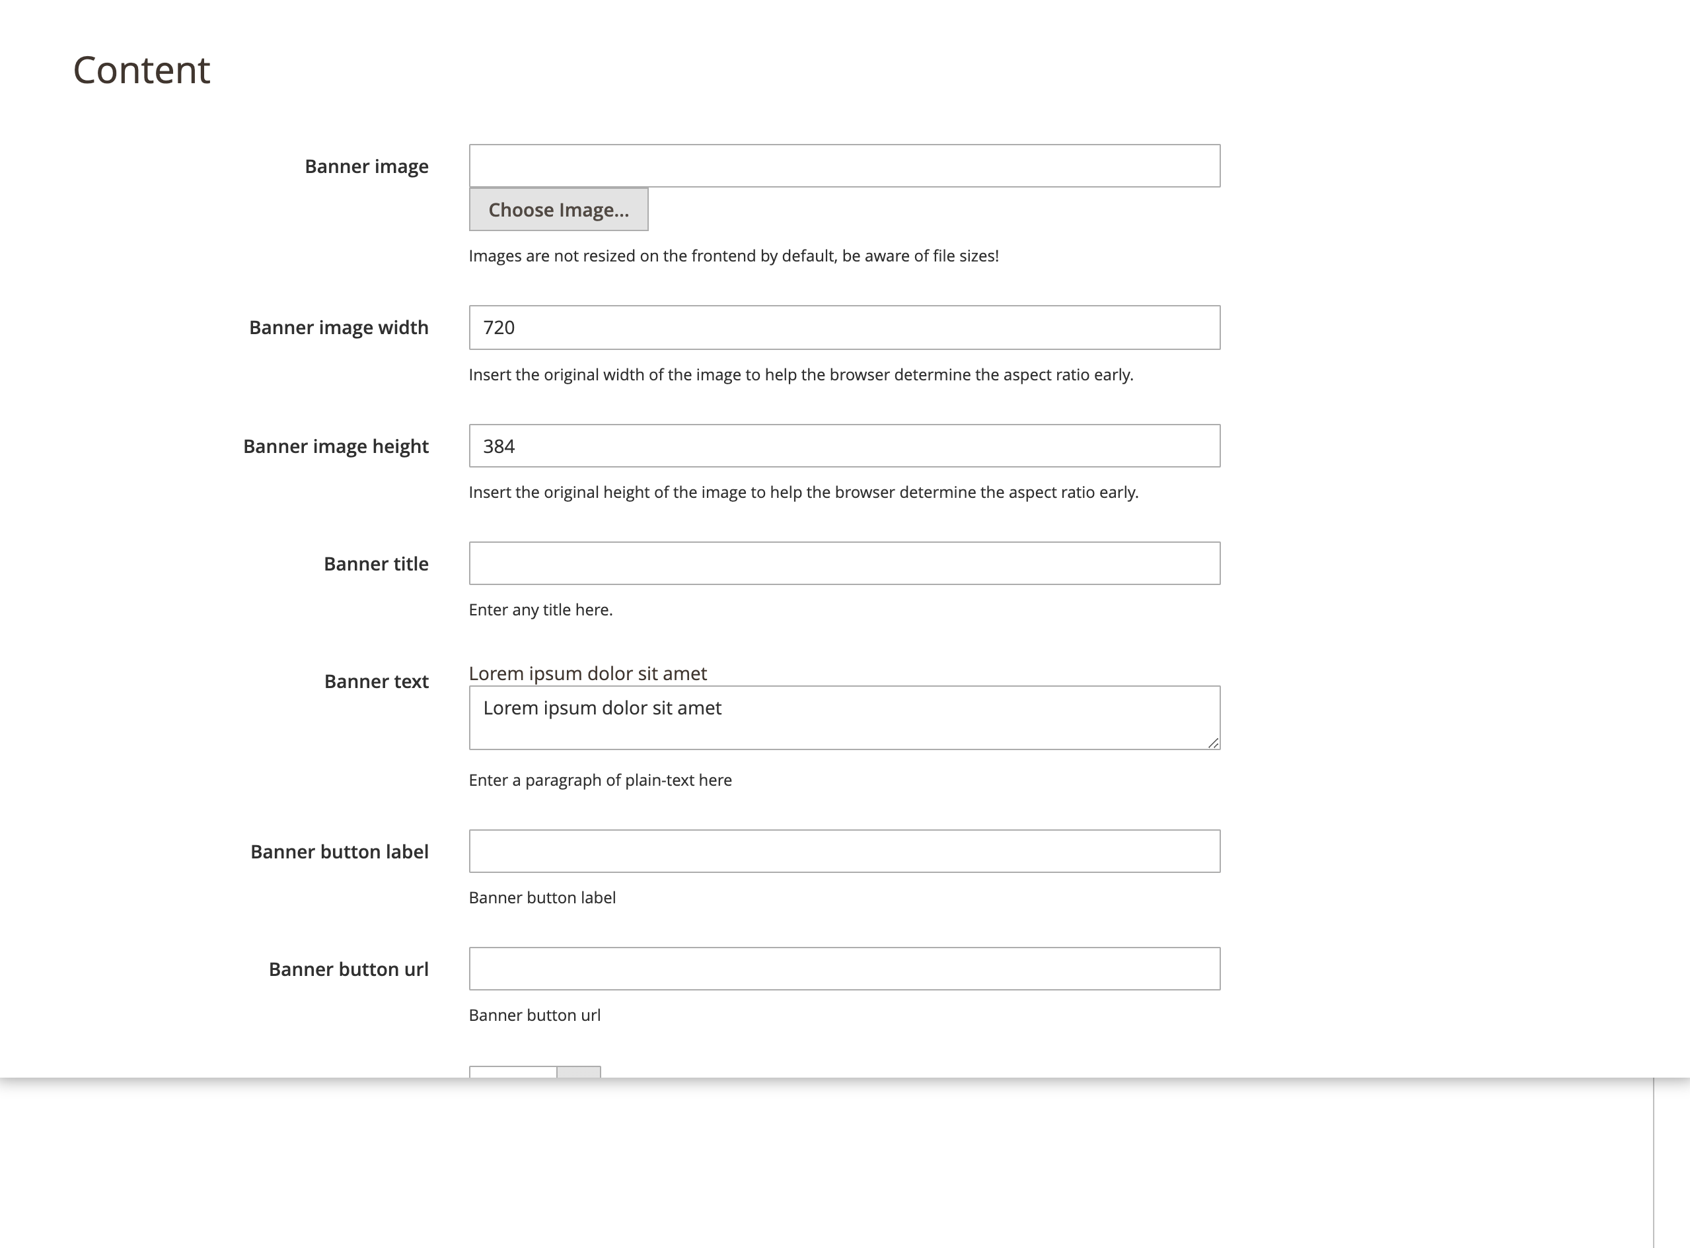Focus the empty Banner image path field

coord(844,166)
